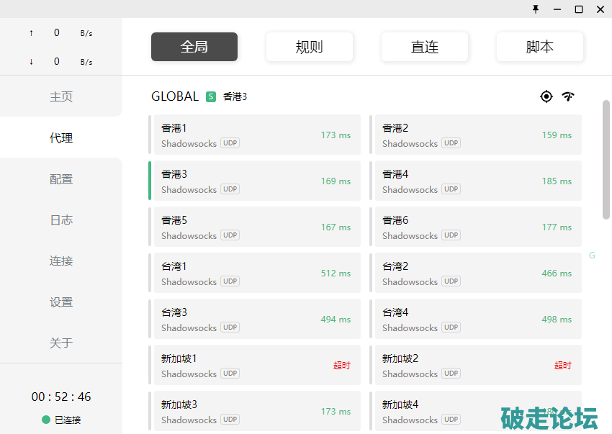The height and width of the screenshot is (434, 612).
Task: Switch to 全局 global mode
Action: (194, 47)
